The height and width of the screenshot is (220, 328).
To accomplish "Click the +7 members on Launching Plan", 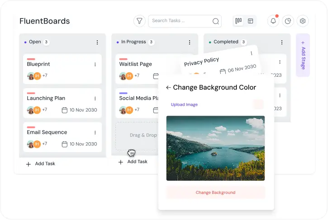I will pos(45,109).
